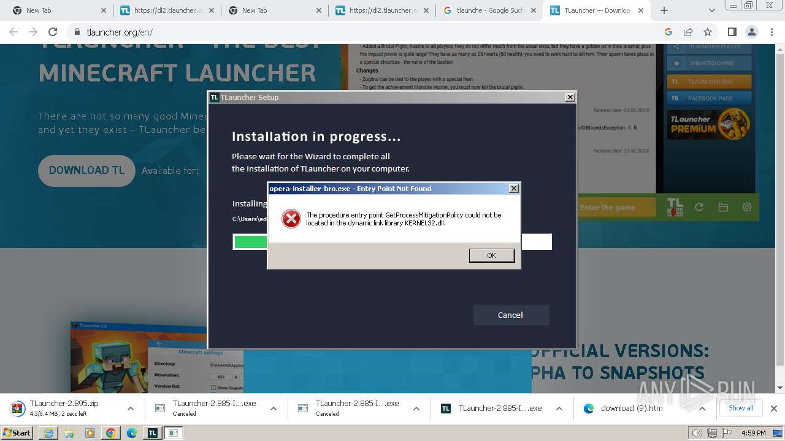Go back in browser history

tap(13, 32)
